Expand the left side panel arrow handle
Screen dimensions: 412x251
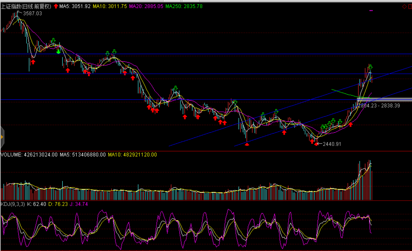pos(2,137)
